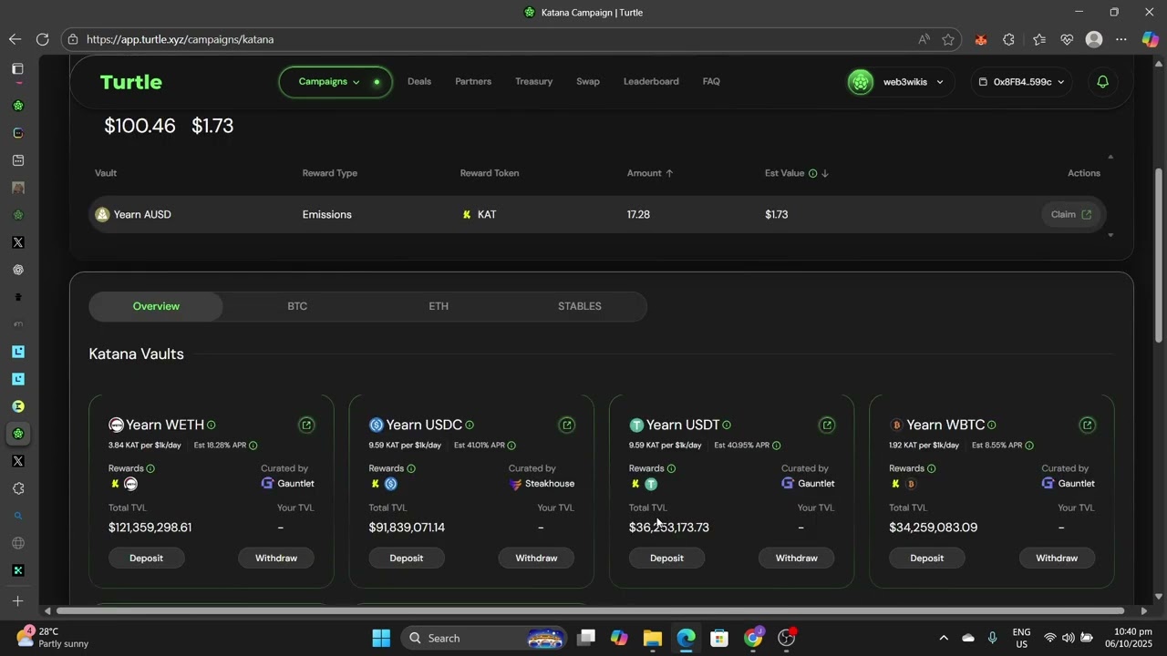This screenshot has height=656, width=1167.
Task: Withdraw from Yearn USDT vault
Action: [x=797, y=558]
